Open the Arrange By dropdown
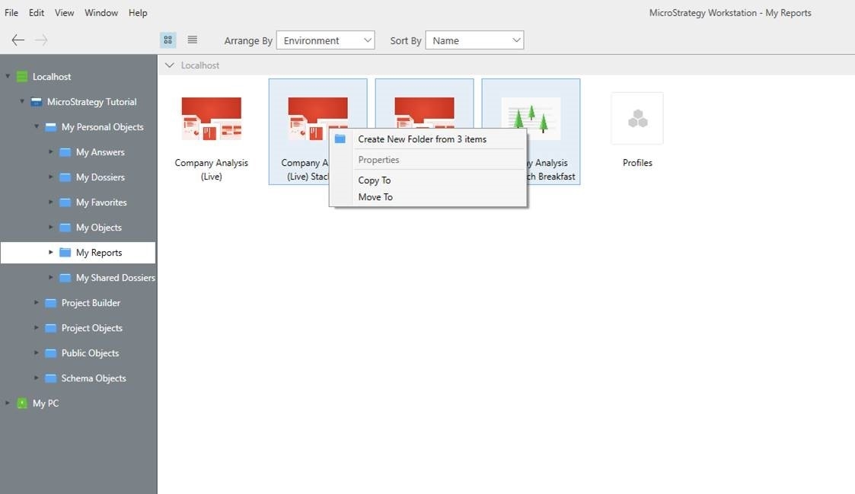Viewport: 855px width, 494px height. [x=326, y=40]
